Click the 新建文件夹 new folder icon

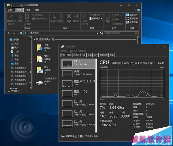(x=85, y=19)
